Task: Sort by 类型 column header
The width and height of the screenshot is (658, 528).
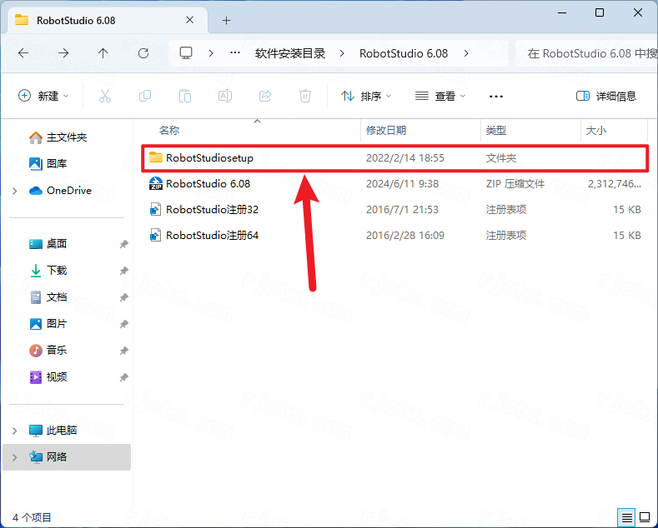Action: pyautogui.click(x=496, y=130)
